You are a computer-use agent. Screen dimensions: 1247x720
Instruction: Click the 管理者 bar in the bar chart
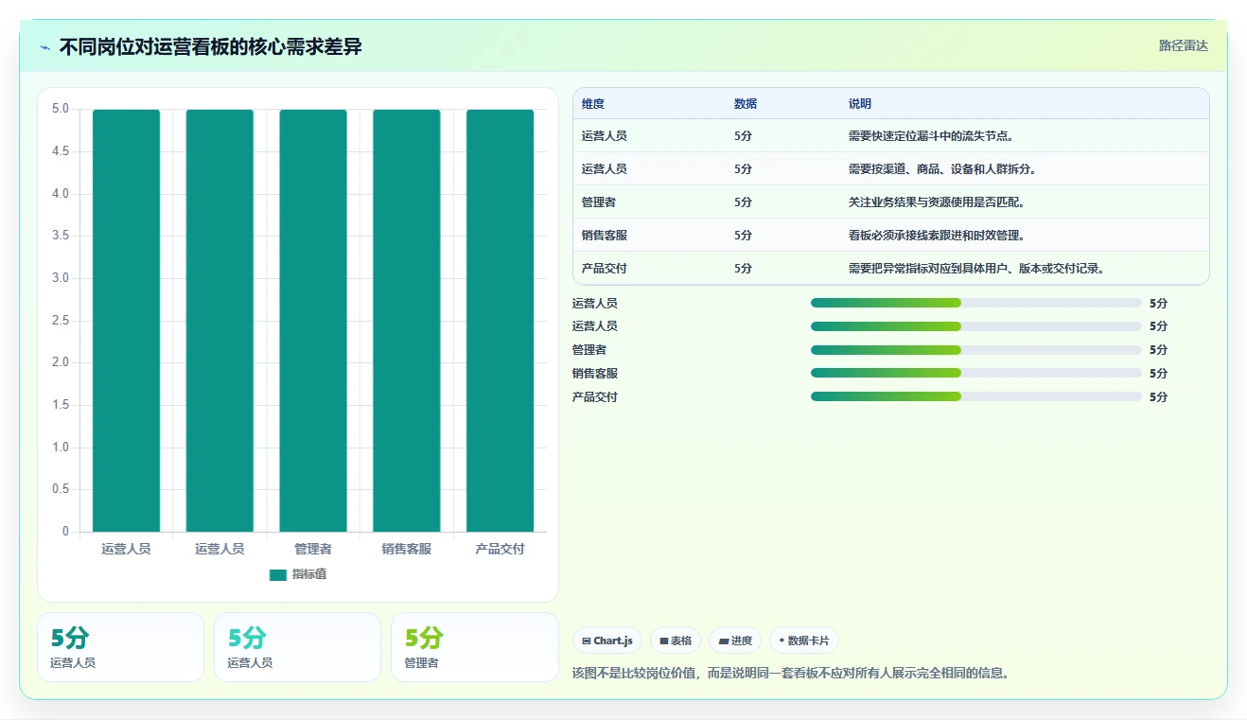(313, 321)
